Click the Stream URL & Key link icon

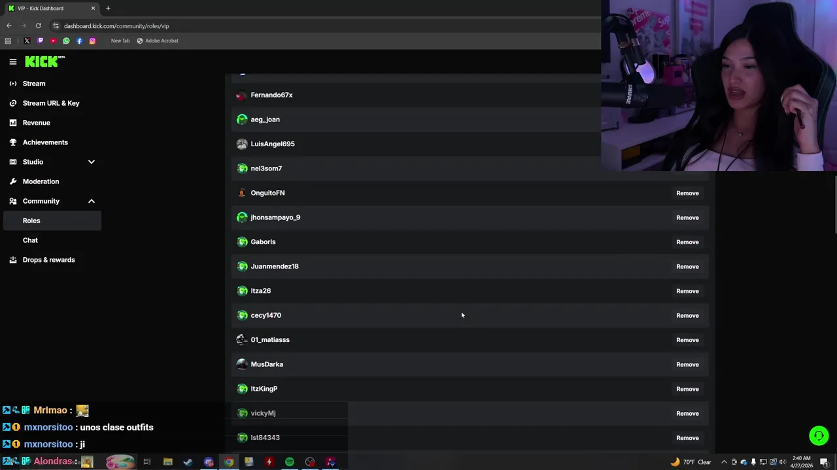pyautogui.click(x=12, y=103)
